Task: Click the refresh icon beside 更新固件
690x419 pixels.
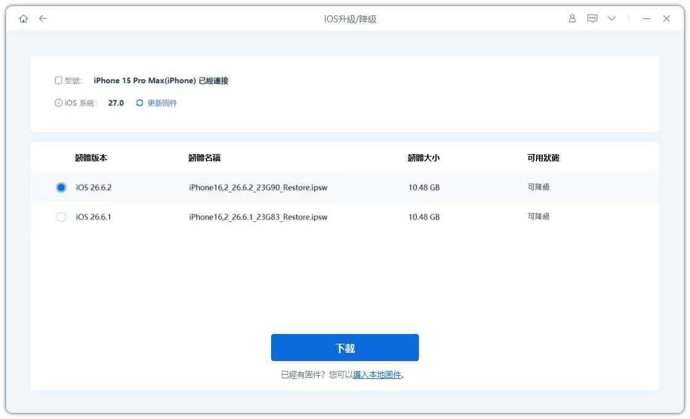Action: (139, 103)
